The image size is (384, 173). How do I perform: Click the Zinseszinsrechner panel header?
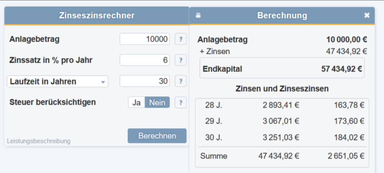(x=97, y=15)
